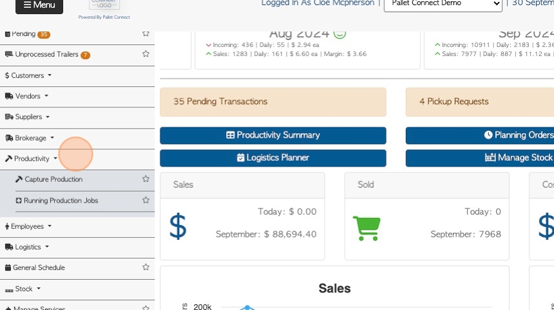Click the truck icon next to Vendors
Screen dimensions: 554x310
point(9,96)
